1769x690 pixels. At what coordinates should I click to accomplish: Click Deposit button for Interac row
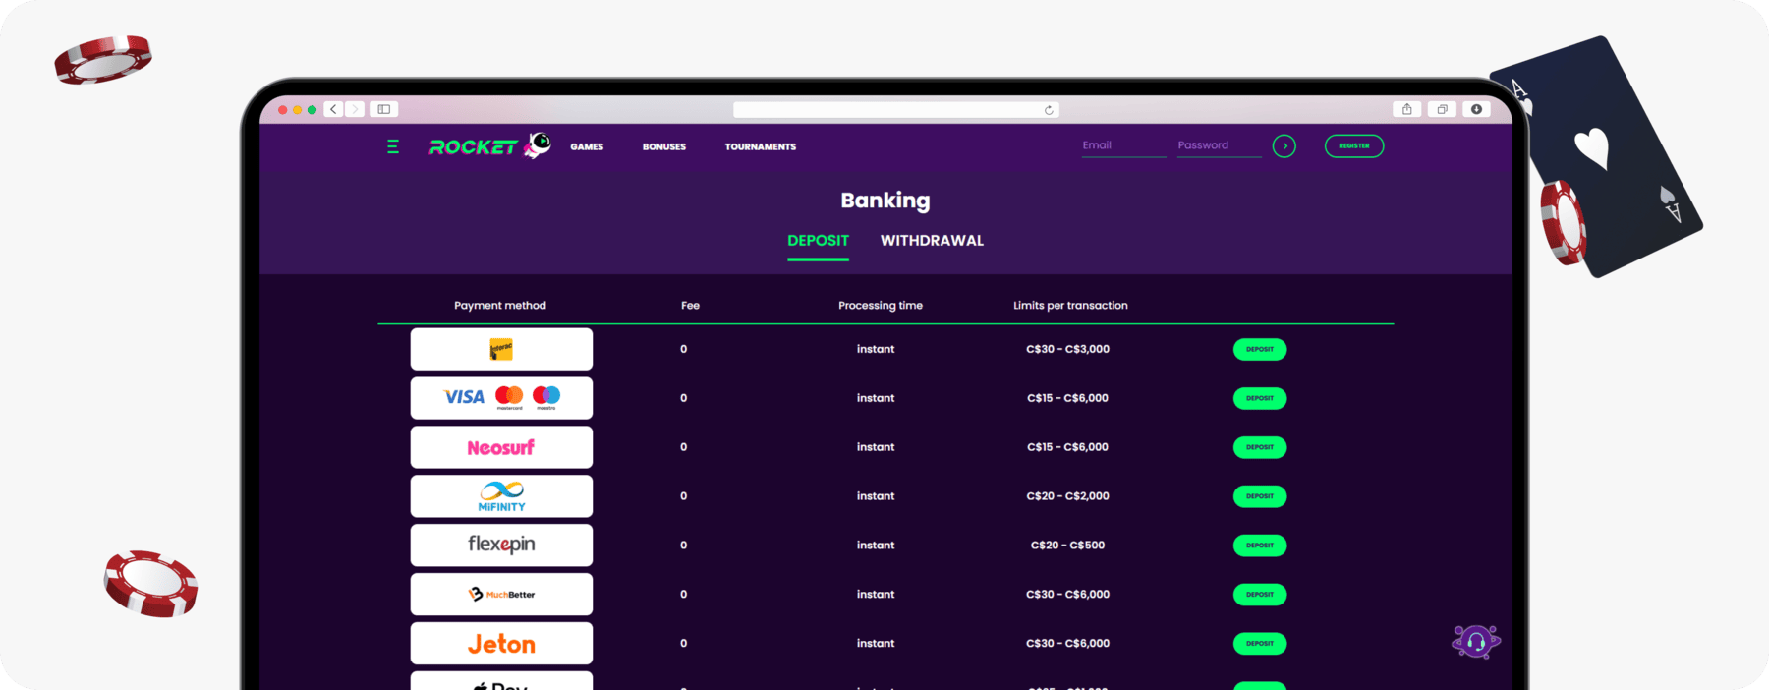click(1260, 349)
